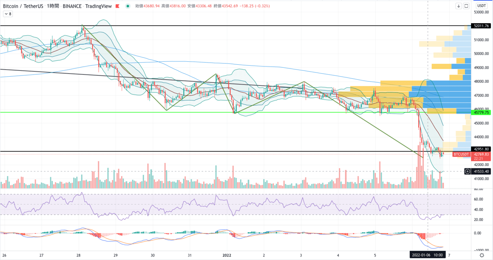Click the 53000.00 price axis label
Screen dimensions: 493x260
tap(481, 12)
